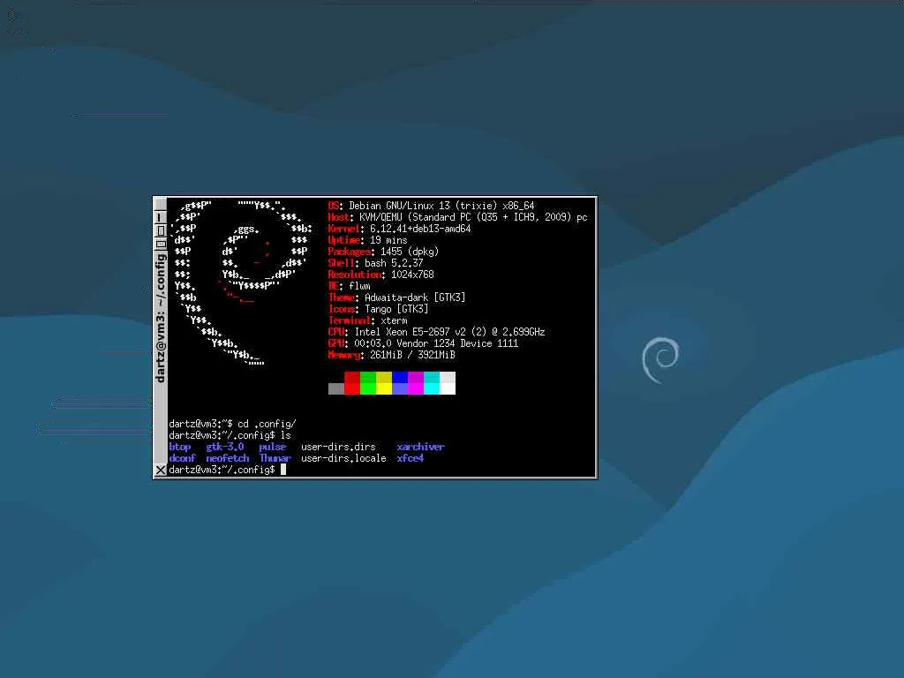Click the Uptime value '19 mins'

pyautogui.click(x=388, y=240)
